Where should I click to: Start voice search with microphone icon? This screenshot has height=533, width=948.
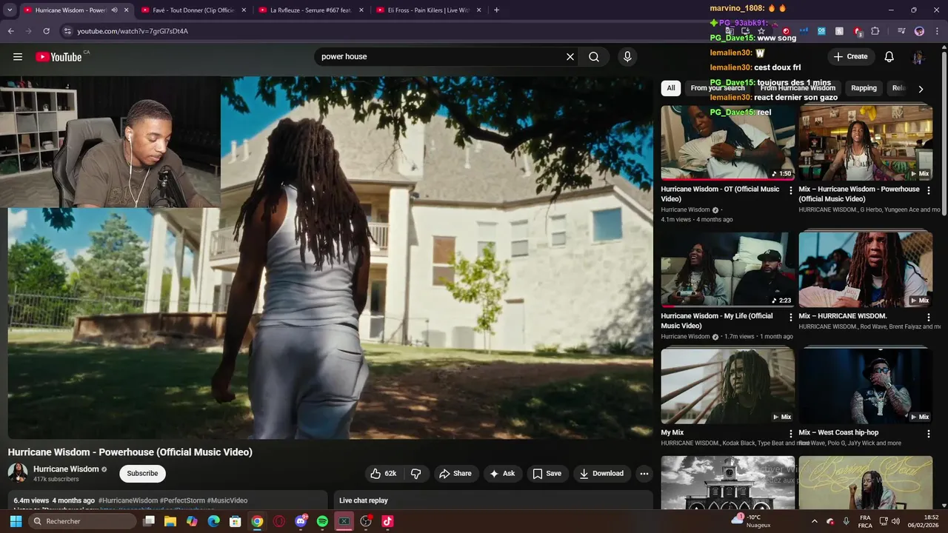click(627, 57)
